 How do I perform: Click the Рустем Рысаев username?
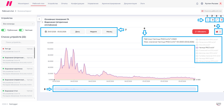click(212, 4)
